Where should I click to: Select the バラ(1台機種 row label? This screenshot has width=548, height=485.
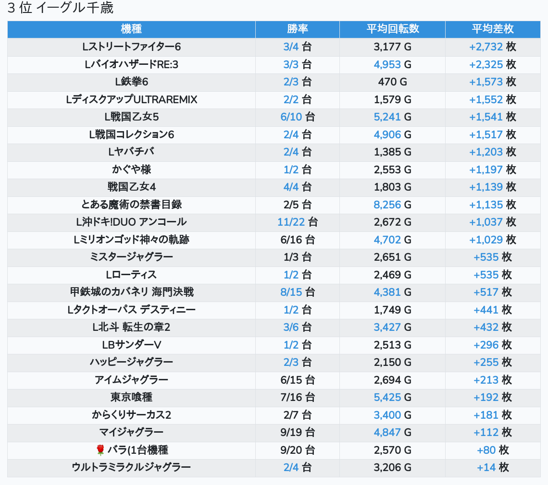137,450
